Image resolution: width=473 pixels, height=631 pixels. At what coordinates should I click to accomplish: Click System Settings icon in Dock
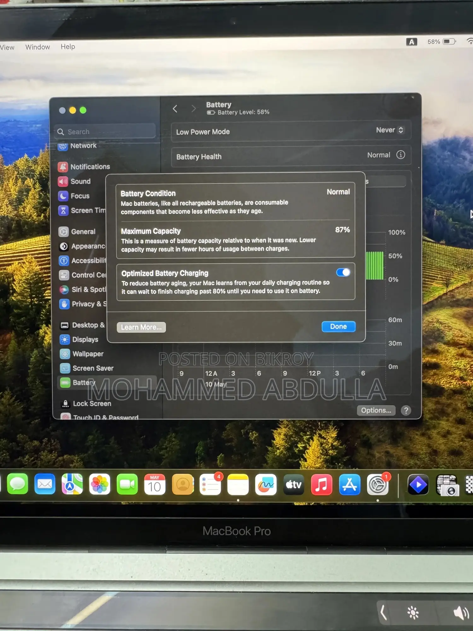pyautogui.click(x=378, y=485)
